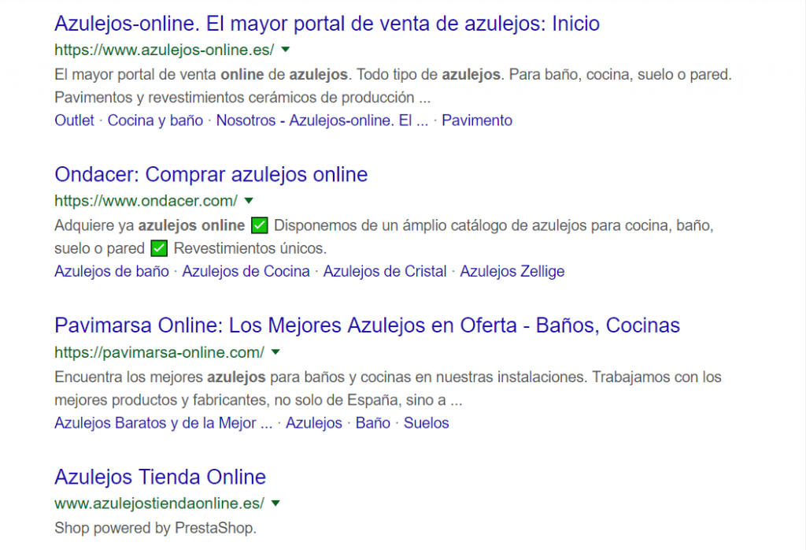The height and width of the screenshot is (550, 806).
Task: Open the Azulejos-online.es homepage result
Action: click(326, 24)
